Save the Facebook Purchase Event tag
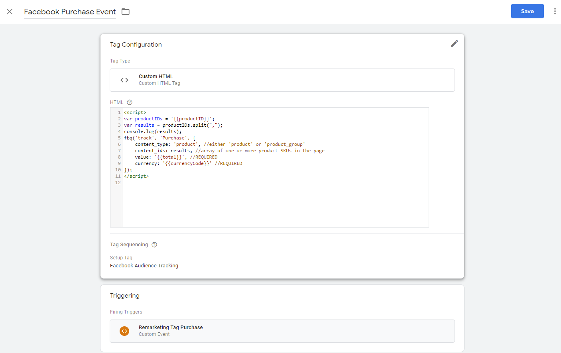 [527, 11]
